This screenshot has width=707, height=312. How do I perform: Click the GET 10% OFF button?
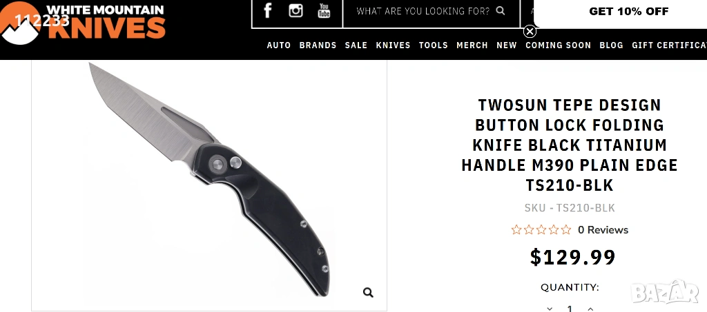628,12
